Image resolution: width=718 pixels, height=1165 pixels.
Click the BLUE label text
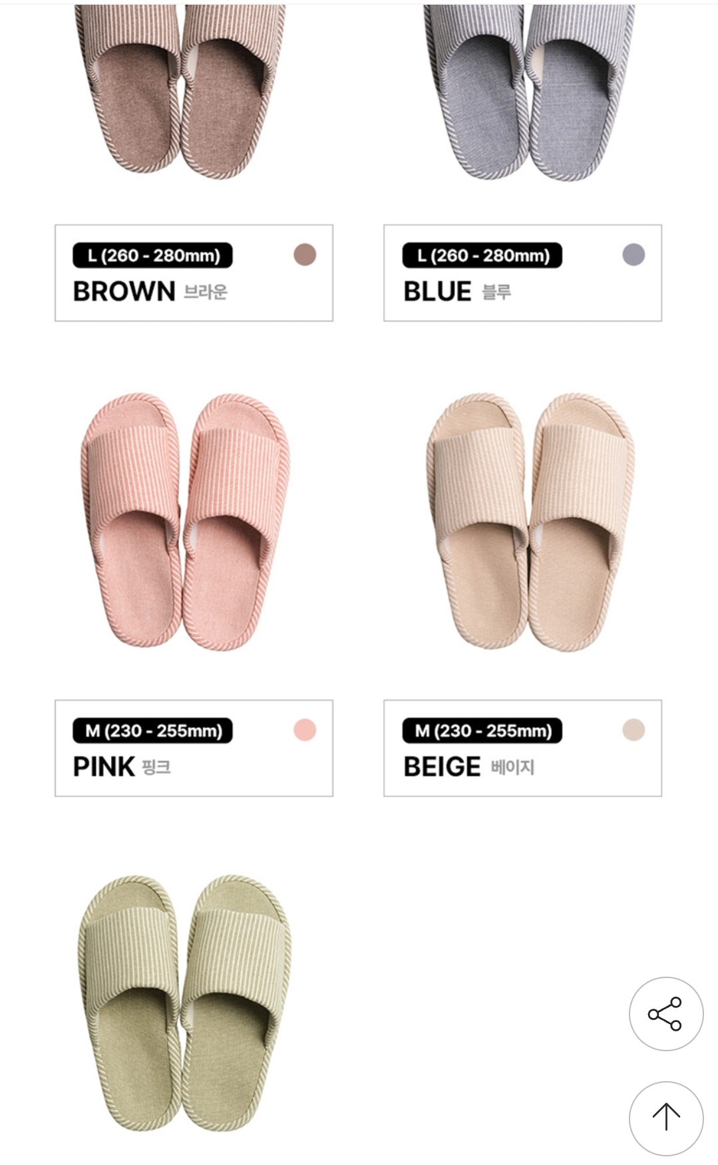pyautogui.click(x=437, y=291)
